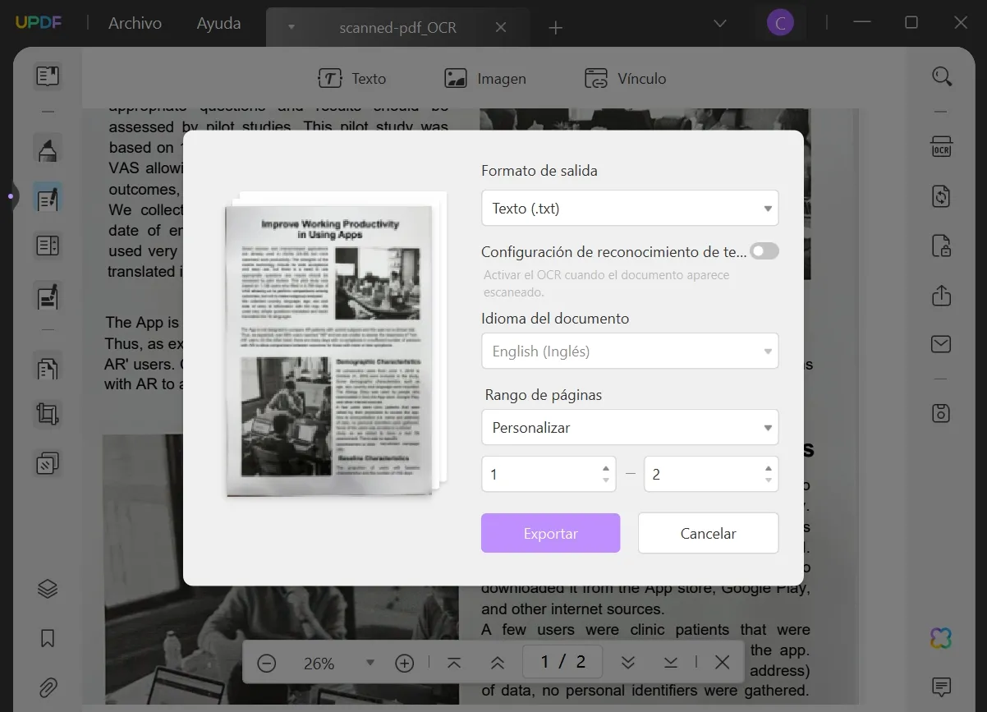Zoom out with the minus icon
This screenshot has height=712, width=987.
[x=266, y=663]
